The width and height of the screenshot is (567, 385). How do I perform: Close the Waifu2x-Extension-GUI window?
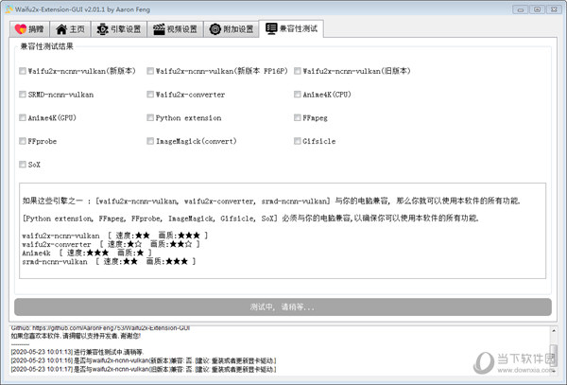coord(554,9)
